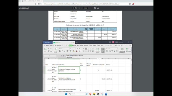Open the Insert ribbon tab
172x96 pixels.
[x=74, y=46]
